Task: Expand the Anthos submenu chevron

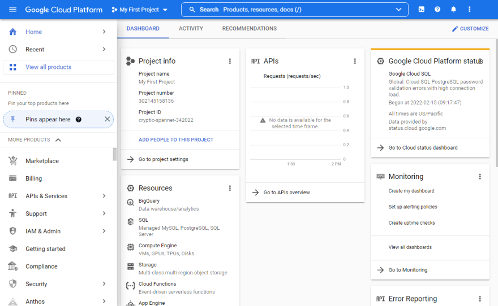Action: point(104,301)
